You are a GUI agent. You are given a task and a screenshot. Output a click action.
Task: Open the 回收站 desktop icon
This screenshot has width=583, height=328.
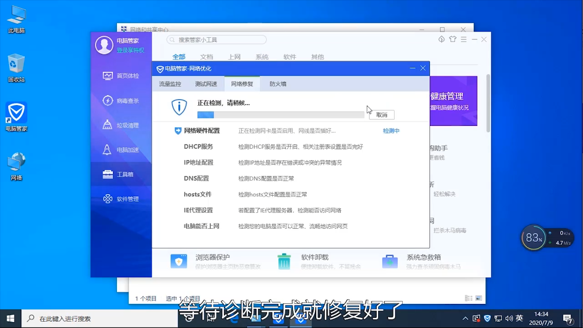(17, 68)
